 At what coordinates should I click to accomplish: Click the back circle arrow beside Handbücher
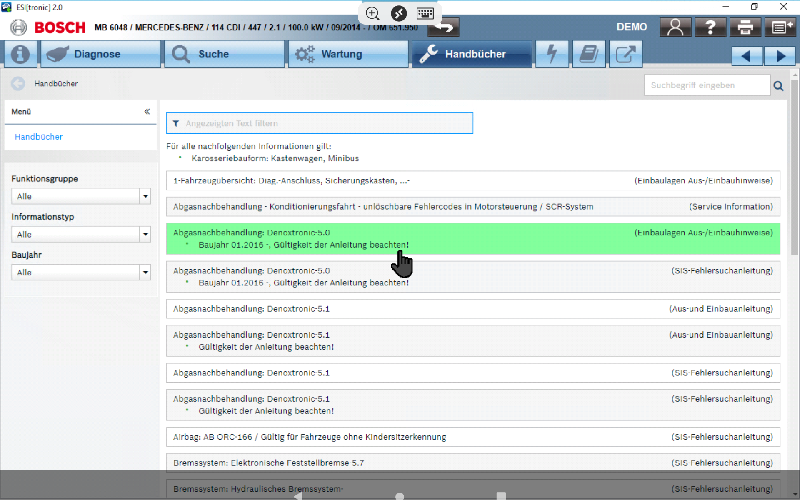click(x=18, y=84)
